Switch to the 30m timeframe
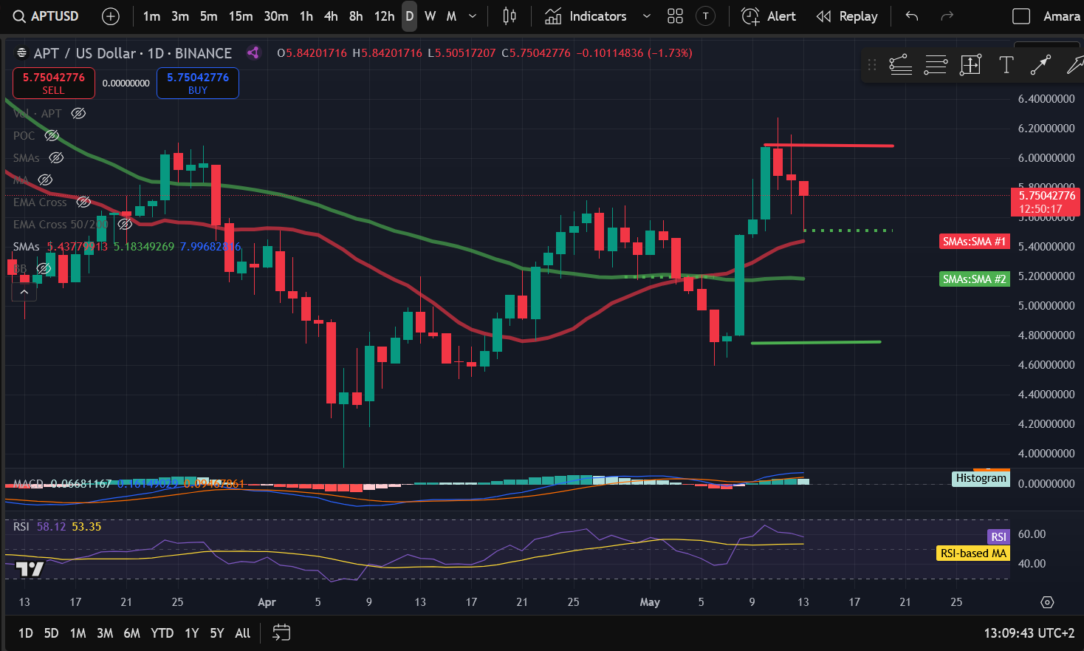The height and width of the screenshot is (651, 1084). (x=276, y=16)
